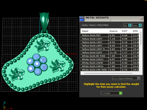Click the Metal column header
Image resolution: width=147 pixels, height=110 pixels.
(94, 31)
